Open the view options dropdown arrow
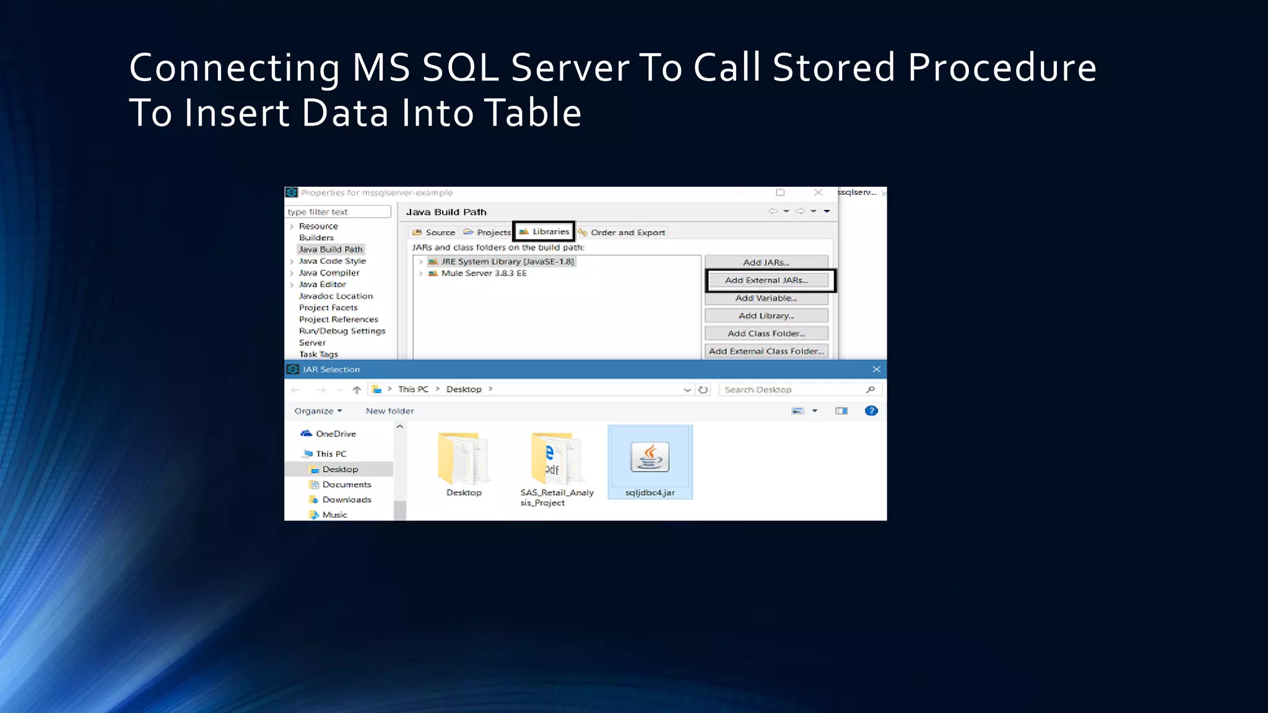The image size is (1268, 713). click(x=815, y=411)
